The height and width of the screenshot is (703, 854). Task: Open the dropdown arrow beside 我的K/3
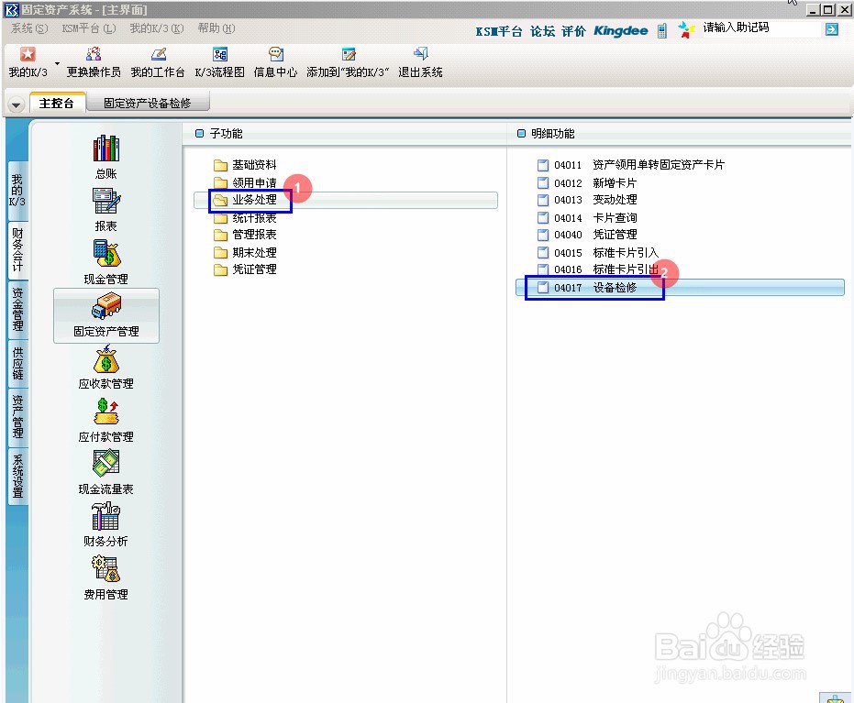(x=57, y=63)
